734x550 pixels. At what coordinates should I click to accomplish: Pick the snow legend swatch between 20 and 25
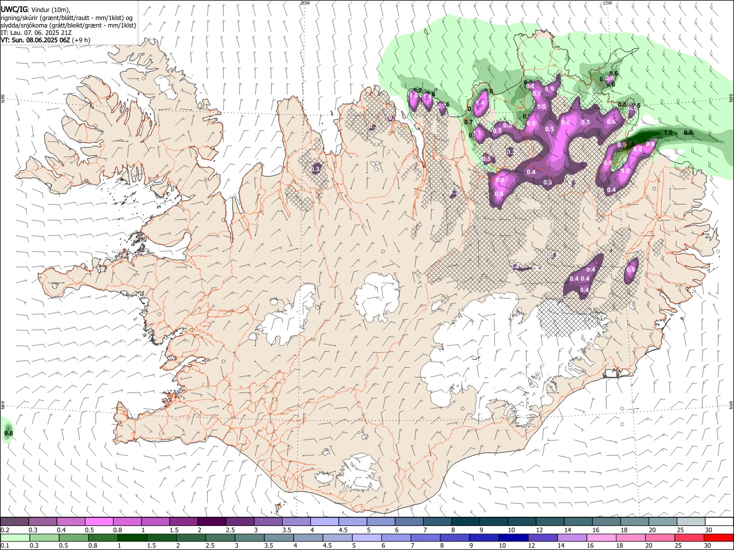point(663,521)
